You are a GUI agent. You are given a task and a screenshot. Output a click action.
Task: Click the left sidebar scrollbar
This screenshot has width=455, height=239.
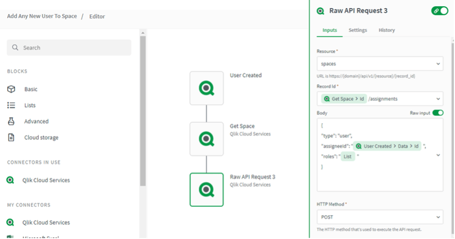[143, 111]
